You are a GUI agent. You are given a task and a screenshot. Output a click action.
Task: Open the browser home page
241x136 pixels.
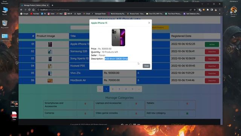tap(34, 10)
